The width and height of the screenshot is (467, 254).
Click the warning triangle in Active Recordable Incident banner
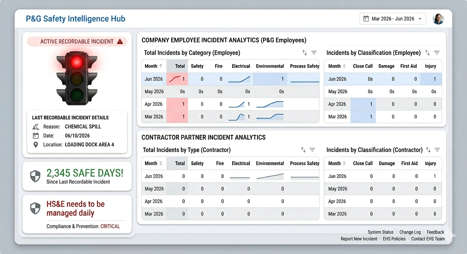click(x=120, y=41)
